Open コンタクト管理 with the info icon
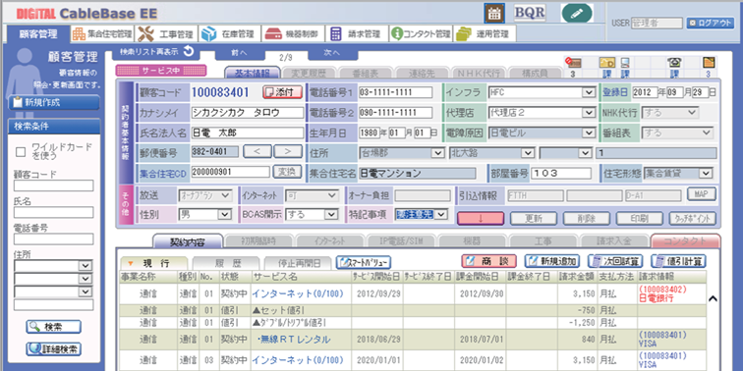Viewport: 743px width, 371px height. coord(421,34)
